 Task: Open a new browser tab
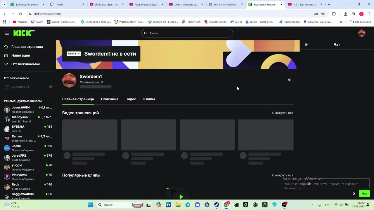[x=329, y=4]
